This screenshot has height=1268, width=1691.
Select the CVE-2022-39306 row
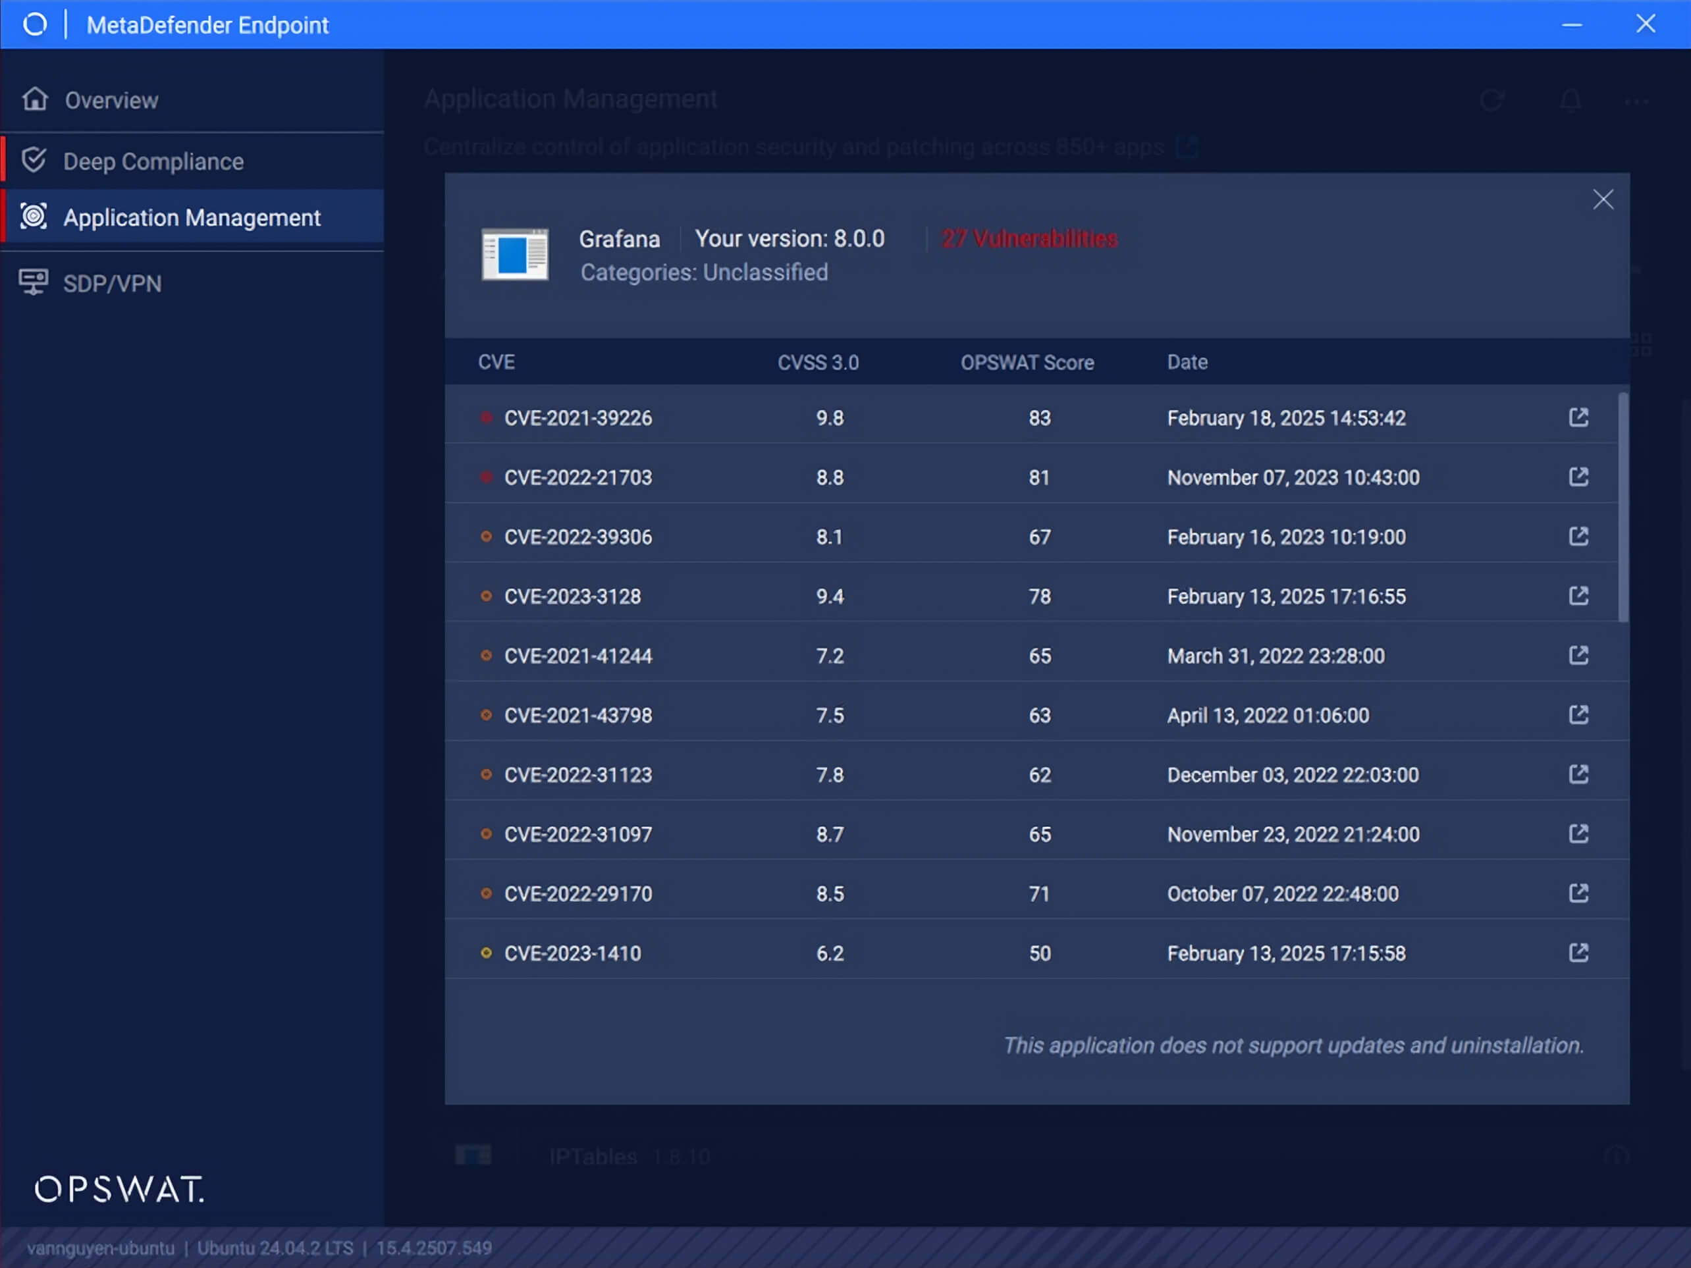(578, 537)
